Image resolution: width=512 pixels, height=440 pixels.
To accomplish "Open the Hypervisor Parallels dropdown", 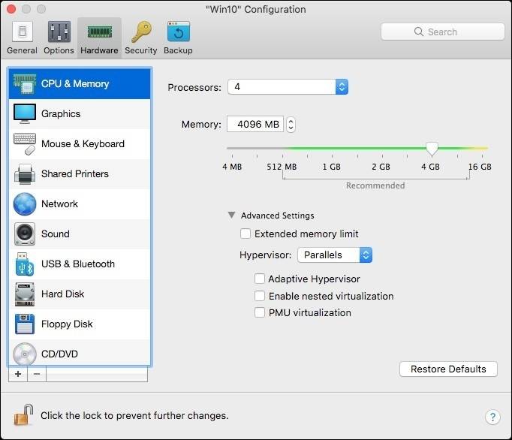I will click(x=335, y=255).
